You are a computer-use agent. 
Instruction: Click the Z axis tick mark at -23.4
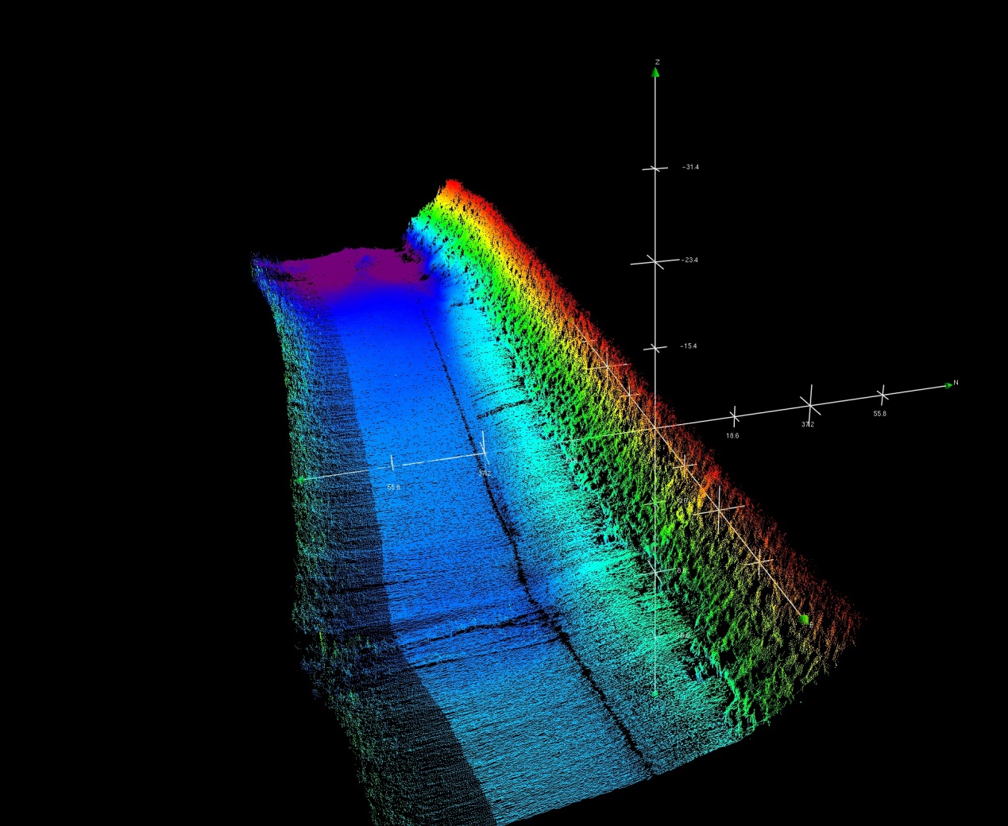click(x=655, y=261)
